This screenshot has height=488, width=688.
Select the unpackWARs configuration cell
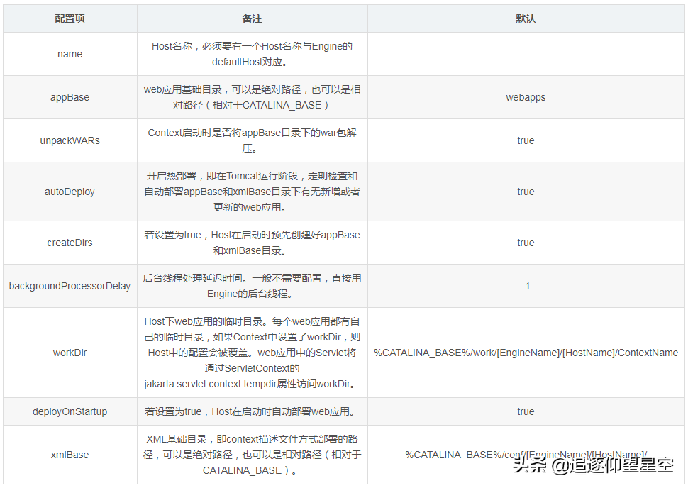point(70,140)
